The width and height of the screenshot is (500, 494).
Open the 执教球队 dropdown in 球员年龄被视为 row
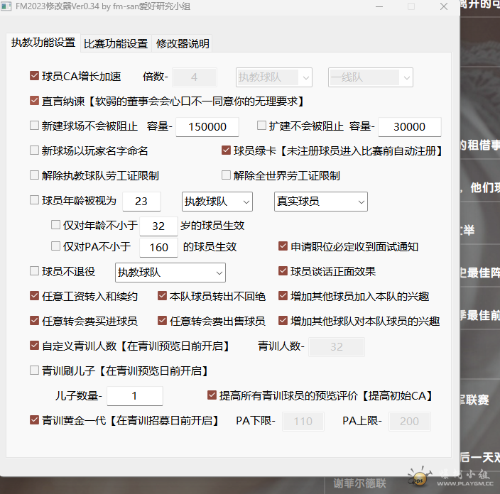coord(217,202)
